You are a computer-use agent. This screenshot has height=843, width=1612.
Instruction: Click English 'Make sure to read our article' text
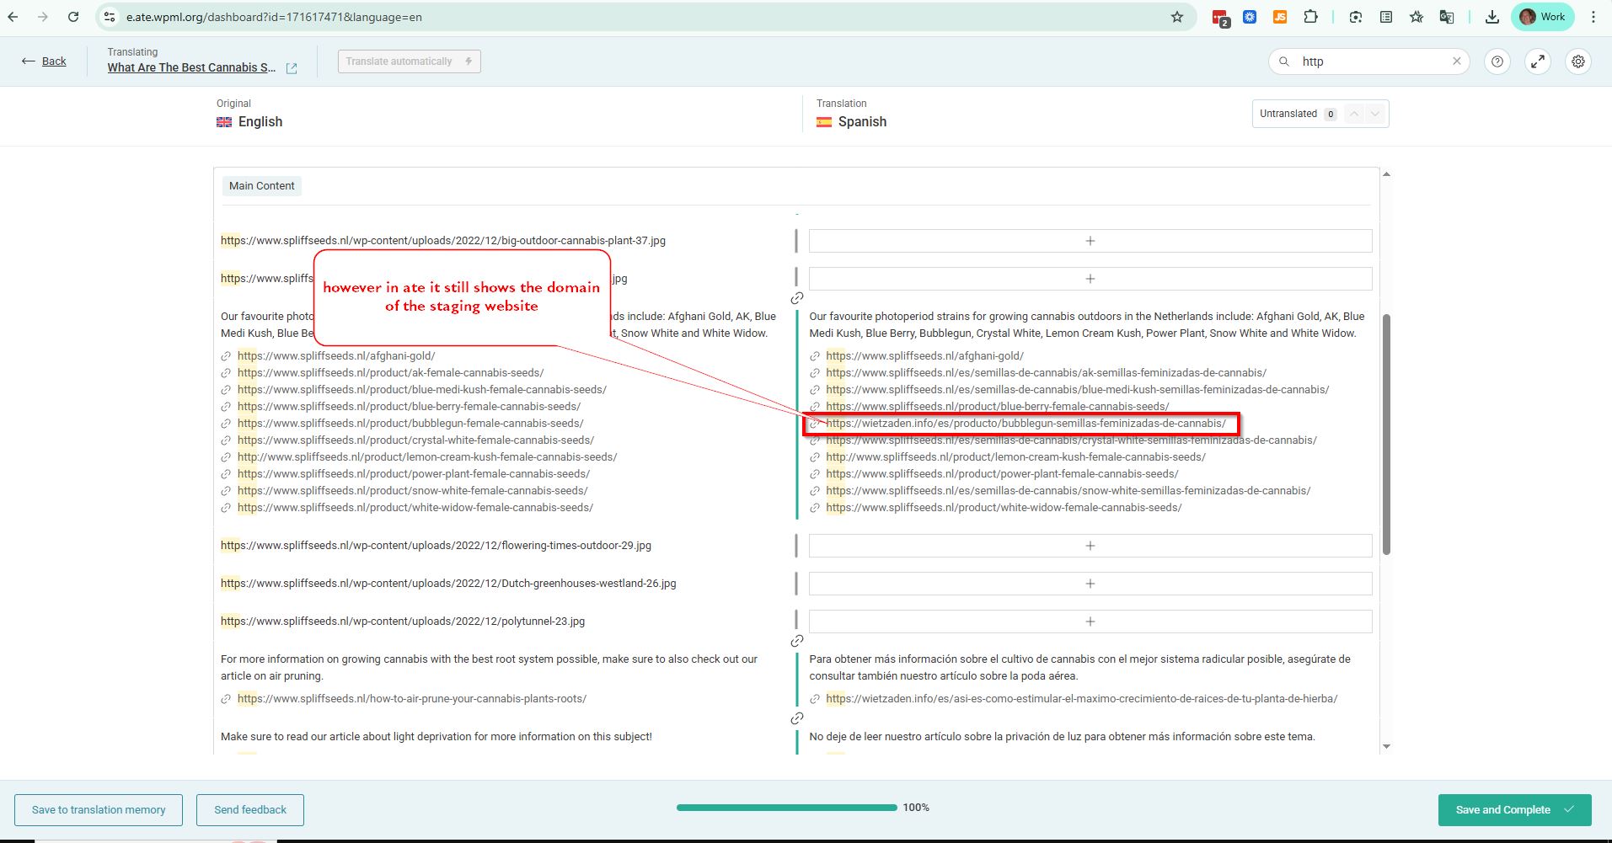(436, 737)
